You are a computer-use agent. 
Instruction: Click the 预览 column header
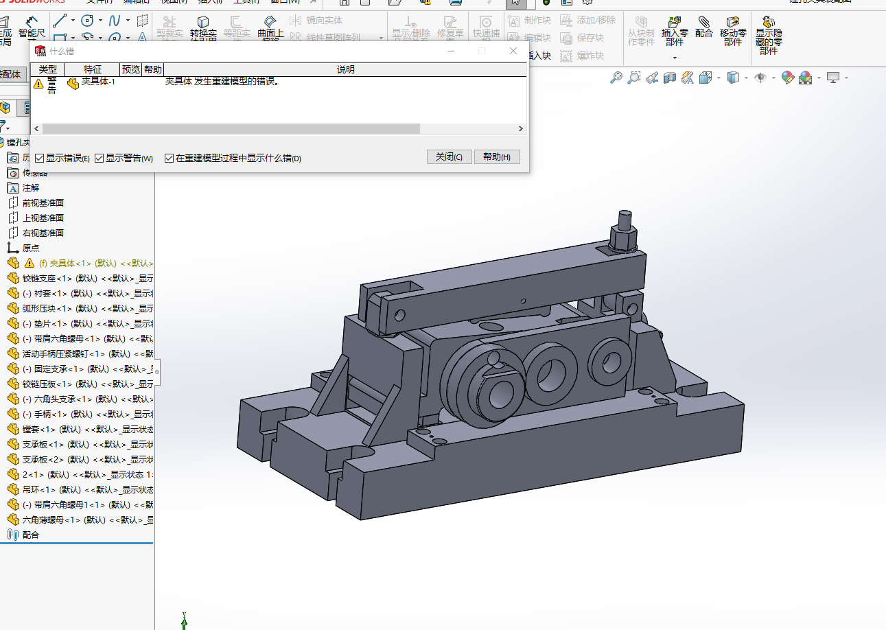pos(131,69)
